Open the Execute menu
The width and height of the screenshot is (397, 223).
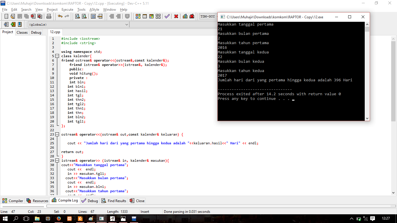pyautogui.click(x=67, y=9)
